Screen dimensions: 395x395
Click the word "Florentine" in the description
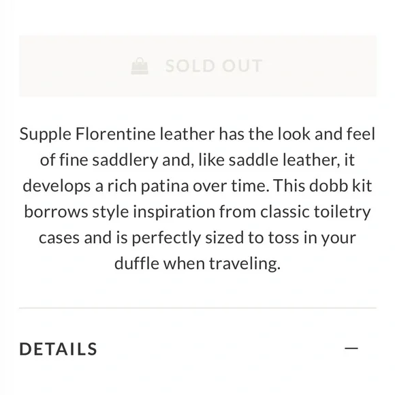(115, 133)
